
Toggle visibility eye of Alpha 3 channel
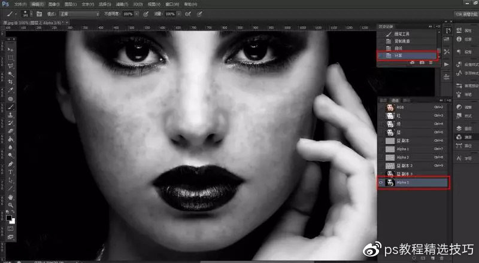coord(381,182)
